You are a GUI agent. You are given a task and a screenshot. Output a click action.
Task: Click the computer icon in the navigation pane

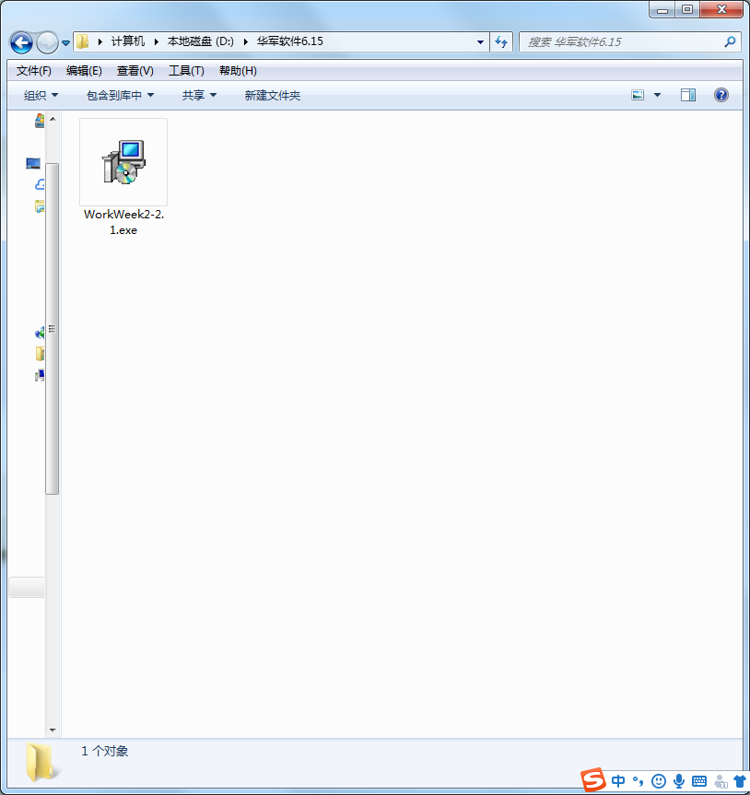coord(40,375)
